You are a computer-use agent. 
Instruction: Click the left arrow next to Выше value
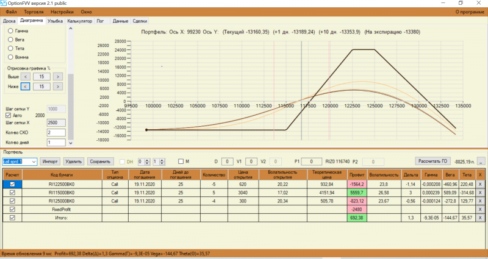tap(26, 77)
